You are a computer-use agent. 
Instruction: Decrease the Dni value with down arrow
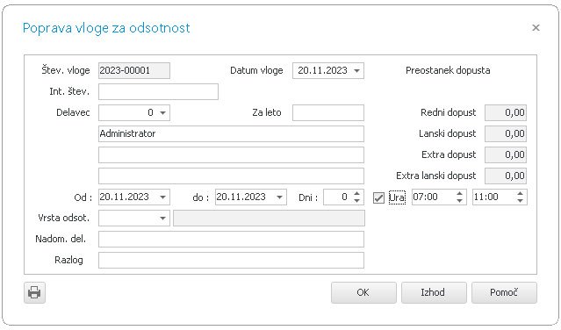tap(356, 201)
